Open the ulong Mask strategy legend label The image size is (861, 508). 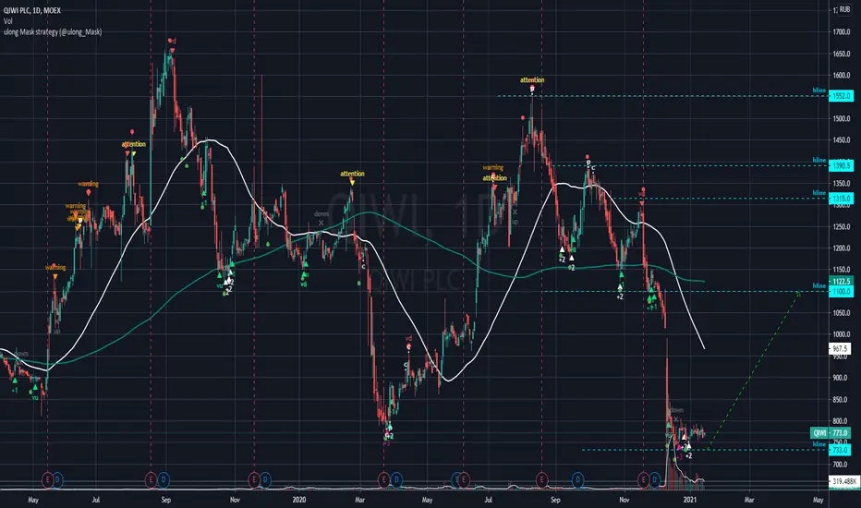(x=53, y=31)
